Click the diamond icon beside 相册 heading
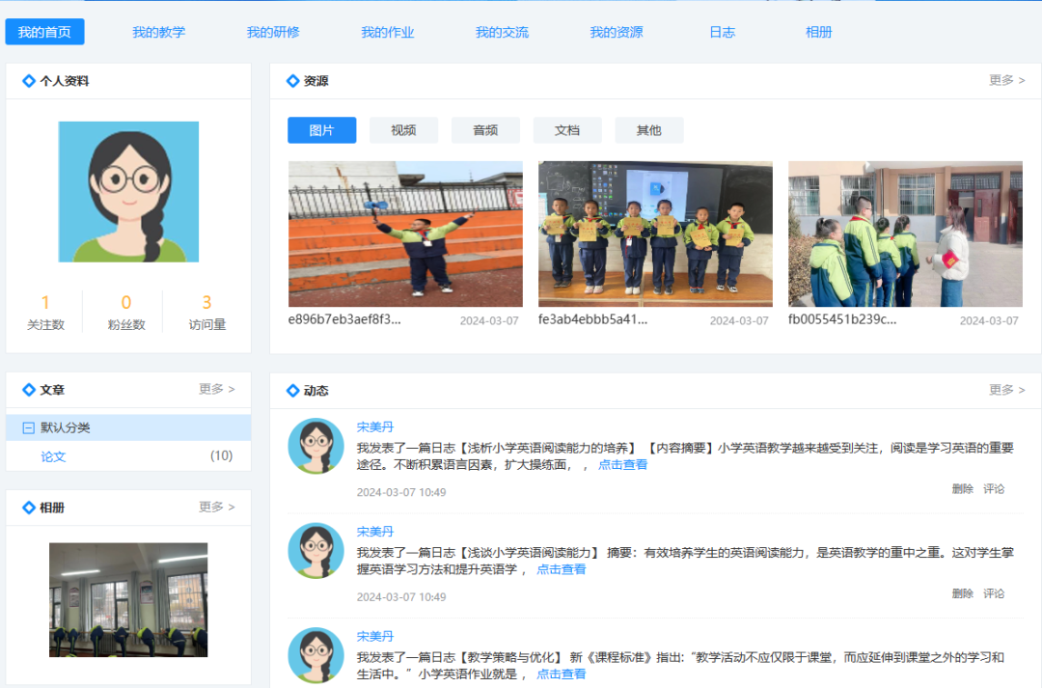Viewport: 1042px width, 688px height. (x=26, y=508)
